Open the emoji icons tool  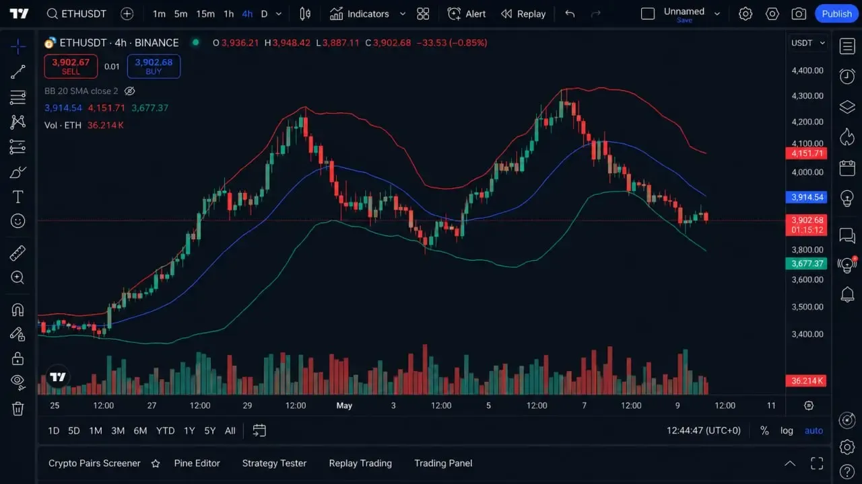[18, 221]
